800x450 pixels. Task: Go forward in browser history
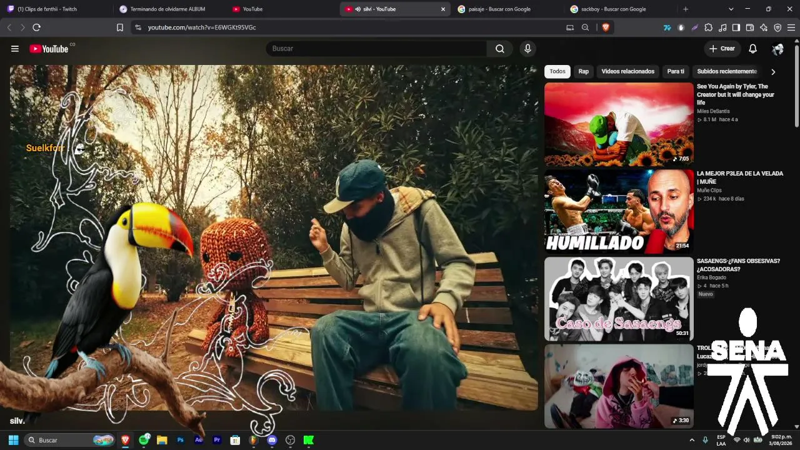22,27
